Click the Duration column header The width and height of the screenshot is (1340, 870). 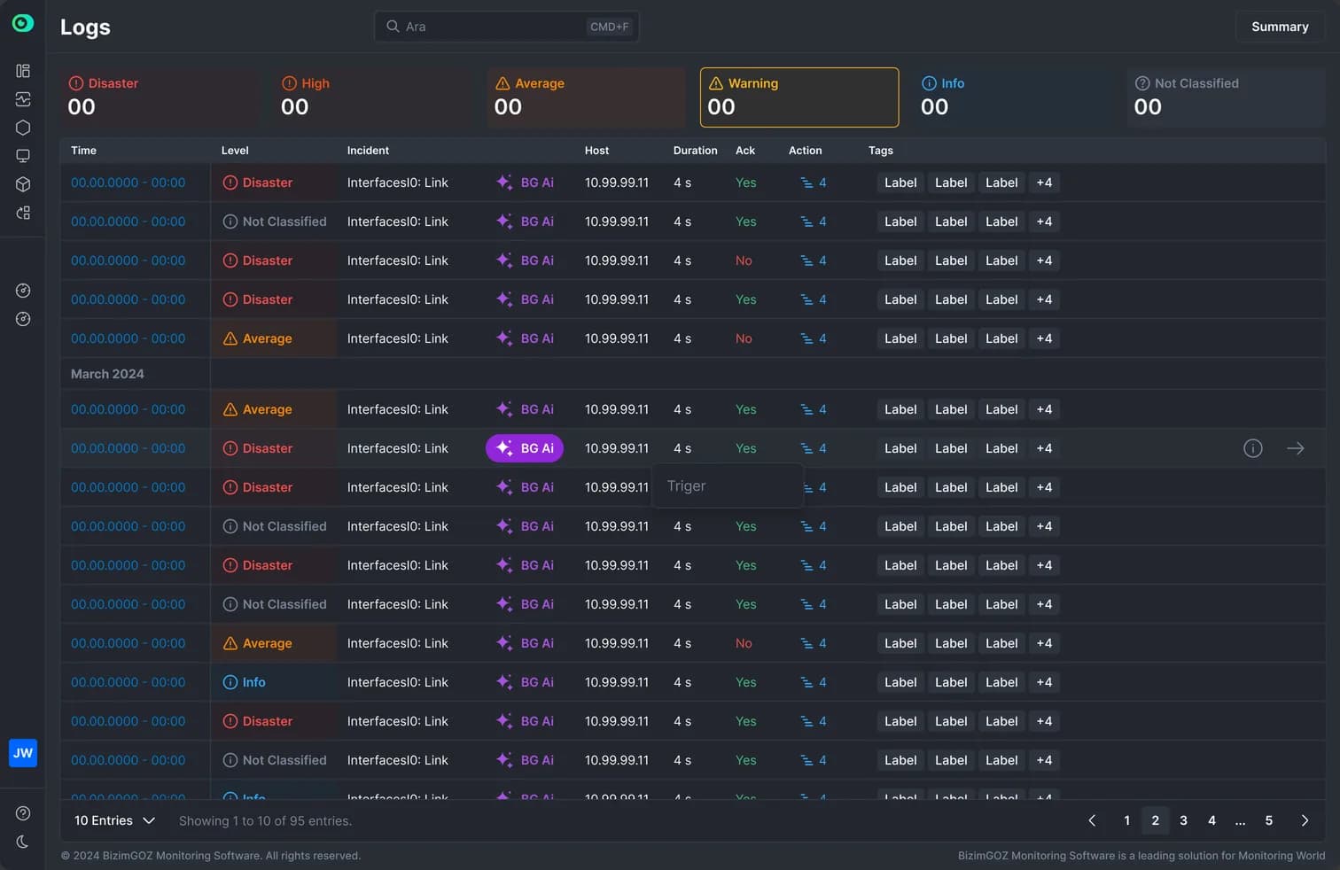point(695,151)
